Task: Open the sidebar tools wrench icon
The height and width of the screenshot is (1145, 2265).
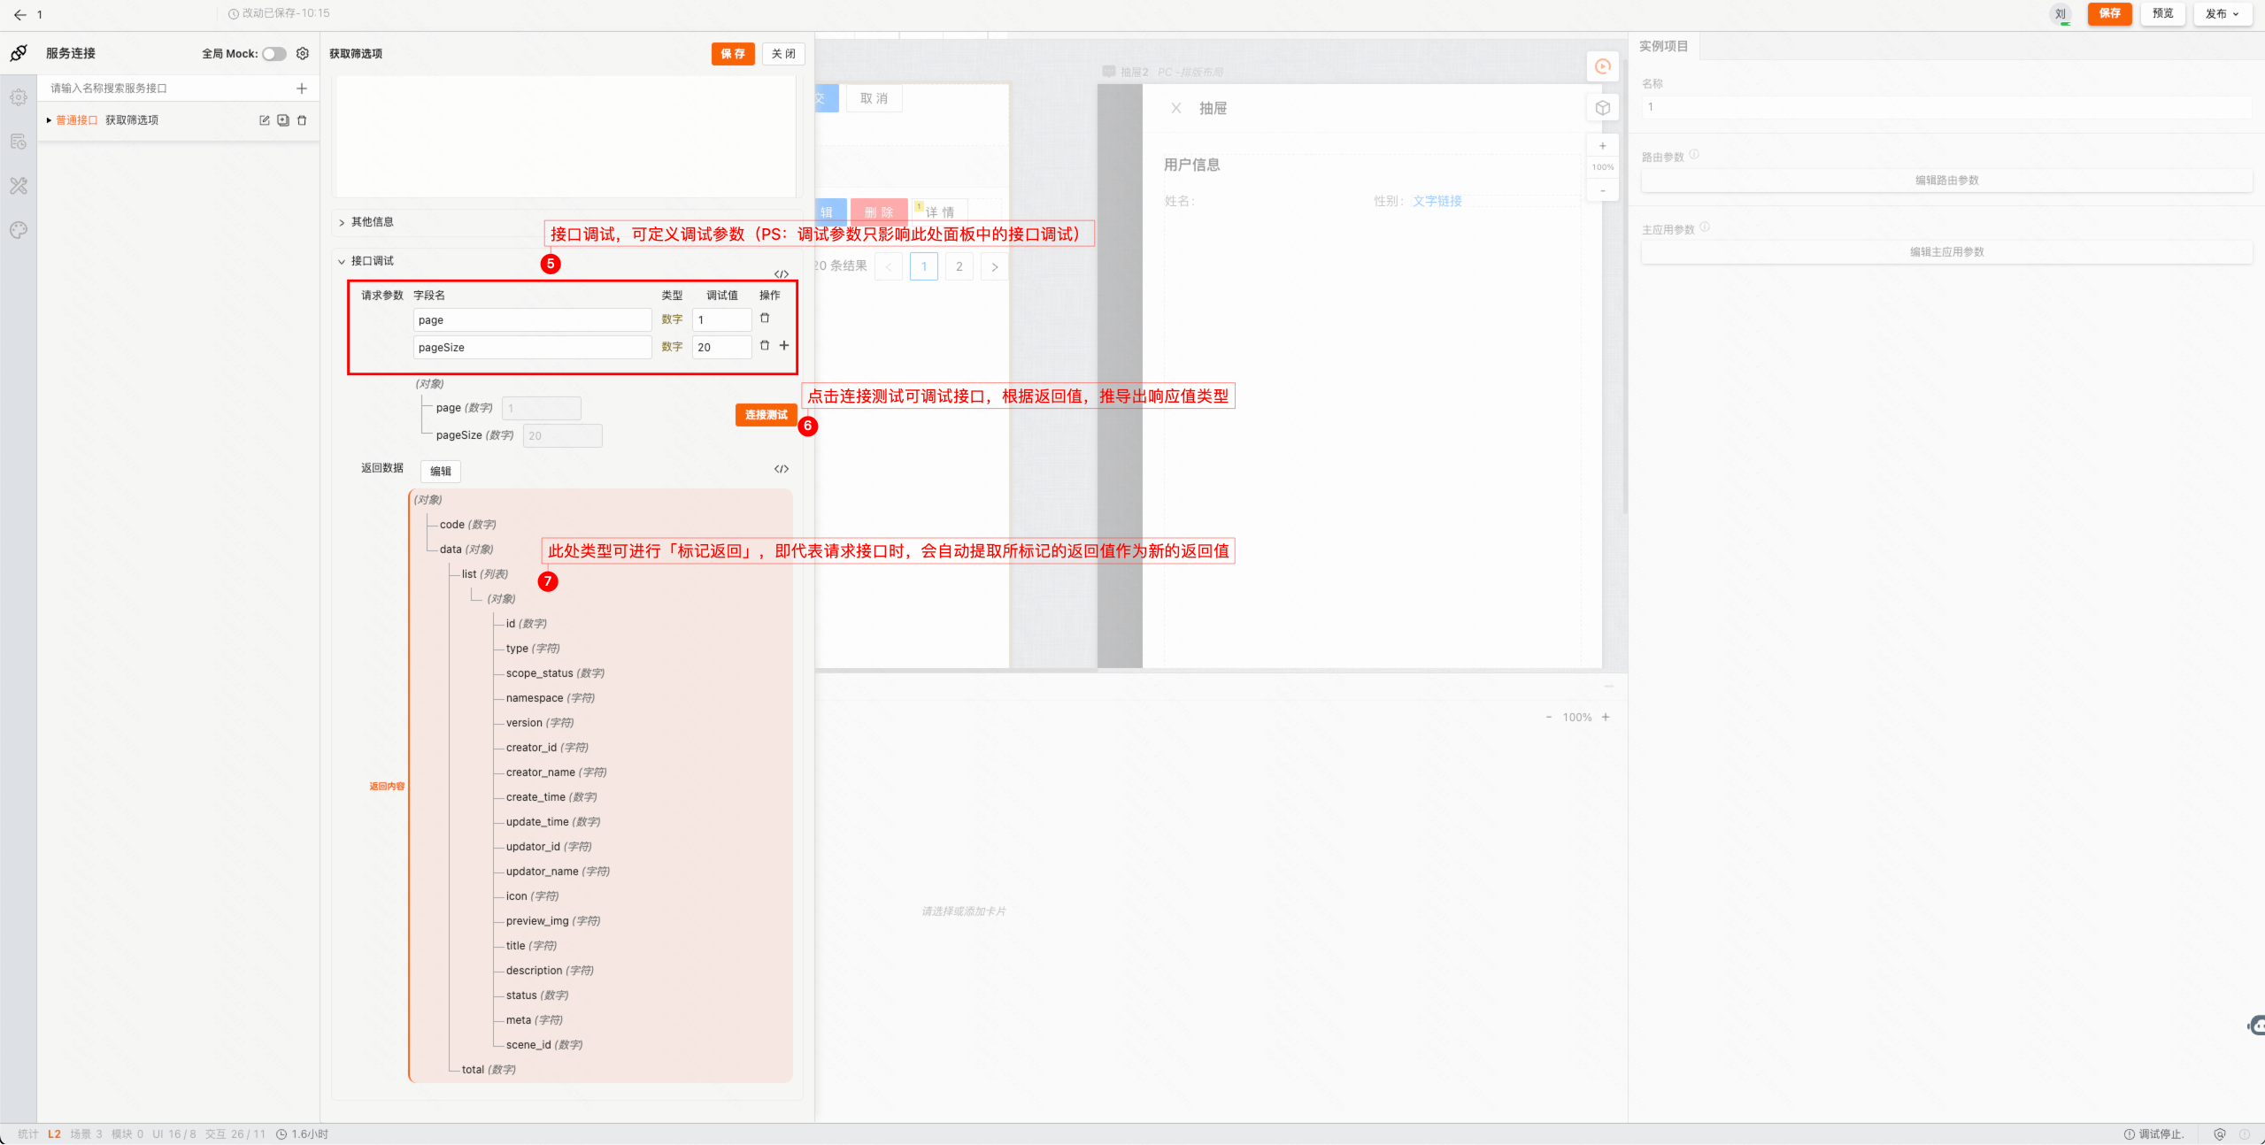Action: pos(19,186)
